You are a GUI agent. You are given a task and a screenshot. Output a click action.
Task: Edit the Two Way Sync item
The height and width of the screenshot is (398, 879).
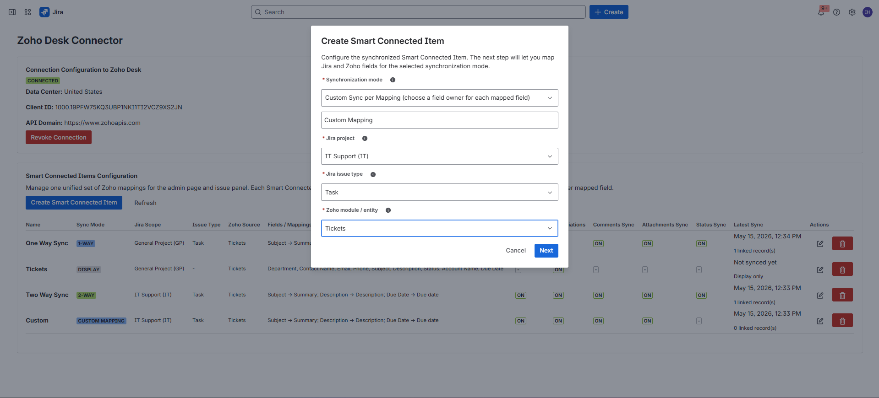tap(820, 296)
